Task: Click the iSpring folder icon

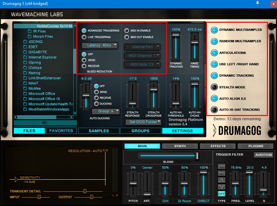Action: (x=25, y=62)
